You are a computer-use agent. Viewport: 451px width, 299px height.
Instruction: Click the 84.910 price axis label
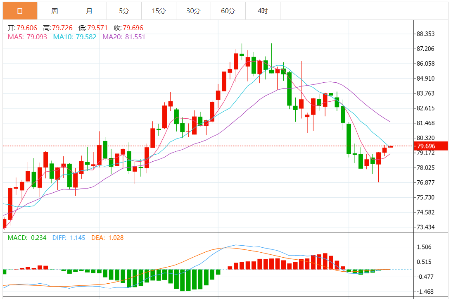click(x=426, y=79)
